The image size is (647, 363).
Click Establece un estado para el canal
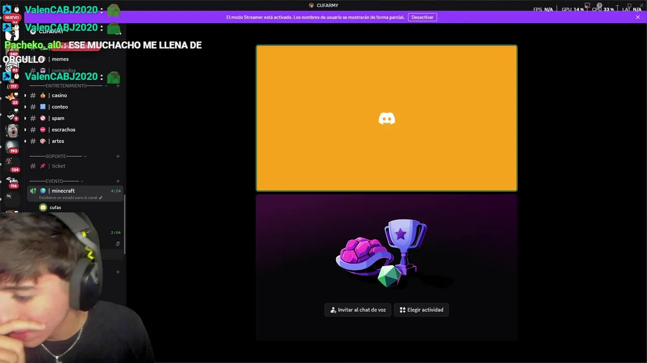point(68,198)
